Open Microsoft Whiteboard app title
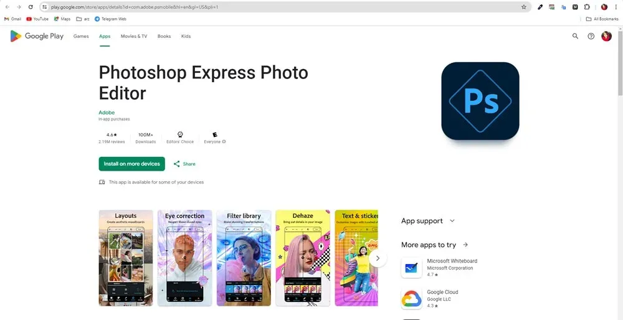 pos(452,261)
